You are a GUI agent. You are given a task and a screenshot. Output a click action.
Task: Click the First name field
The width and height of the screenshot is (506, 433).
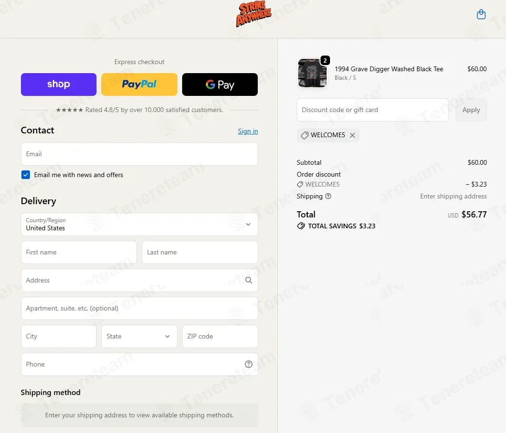coord(79,252)
